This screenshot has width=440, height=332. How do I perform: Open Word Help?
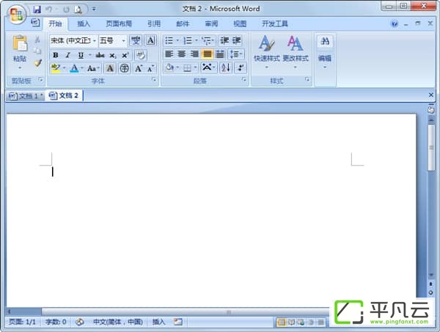tap(395, 23)
